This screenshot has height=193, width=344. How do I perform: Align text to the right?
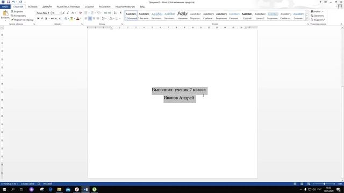click(94, 18)
